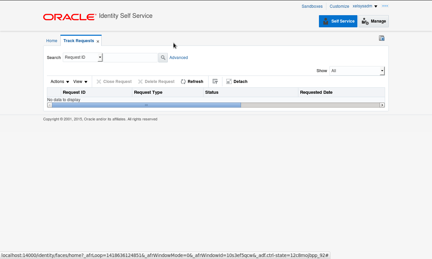432x259 pixels.
Task: Click the Oracle logo
Action: pos(69,17)
